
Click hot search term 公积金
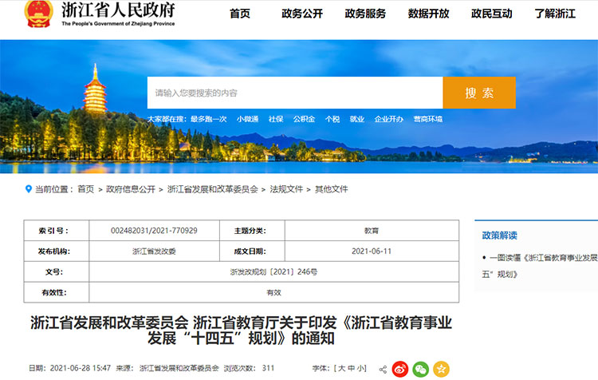point(304,119)
